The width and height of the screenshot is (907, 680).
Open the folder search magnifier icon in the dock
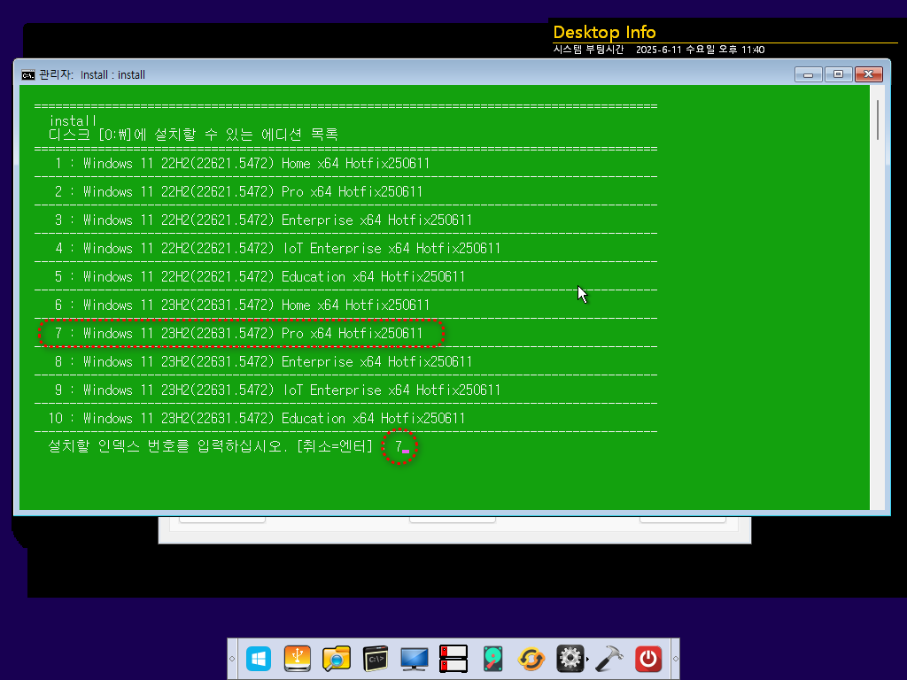tap(336, 659)
